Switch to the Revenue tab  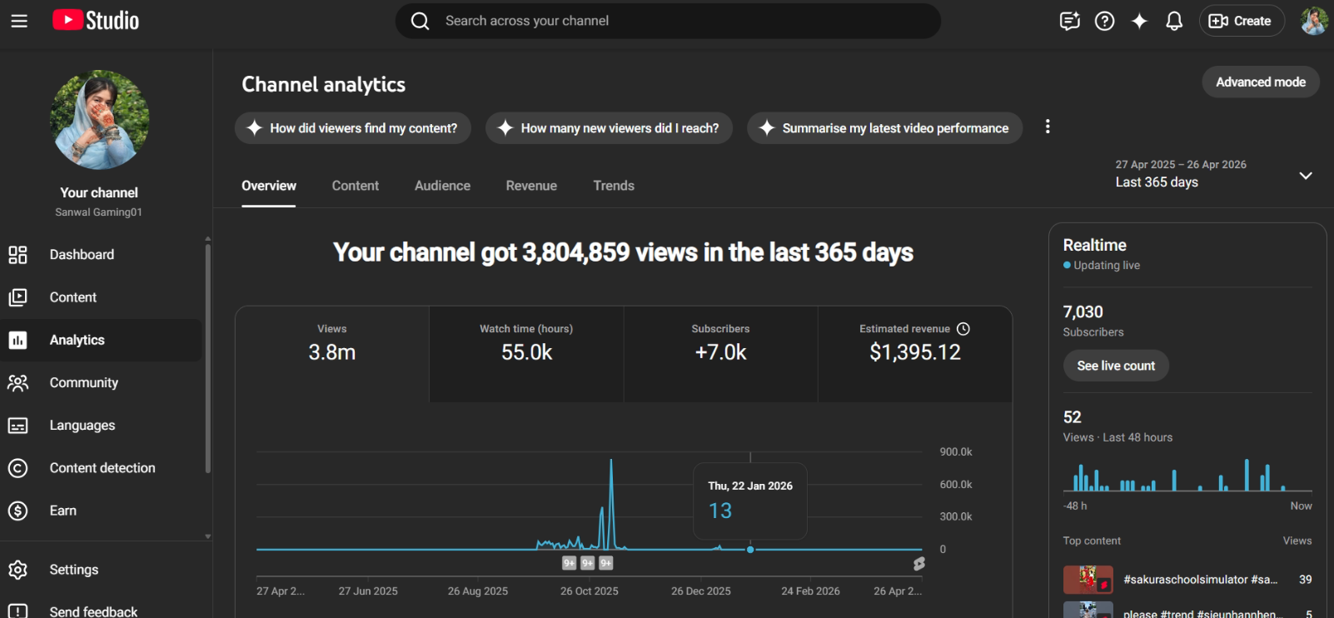point(531,186)
